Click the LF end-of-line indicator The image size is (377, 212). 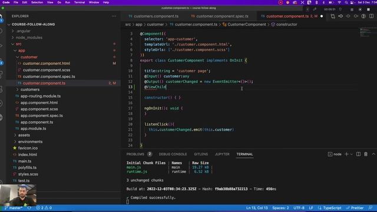(311, 208)
